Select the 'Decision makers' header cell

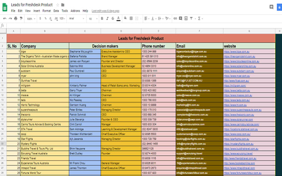105,46
